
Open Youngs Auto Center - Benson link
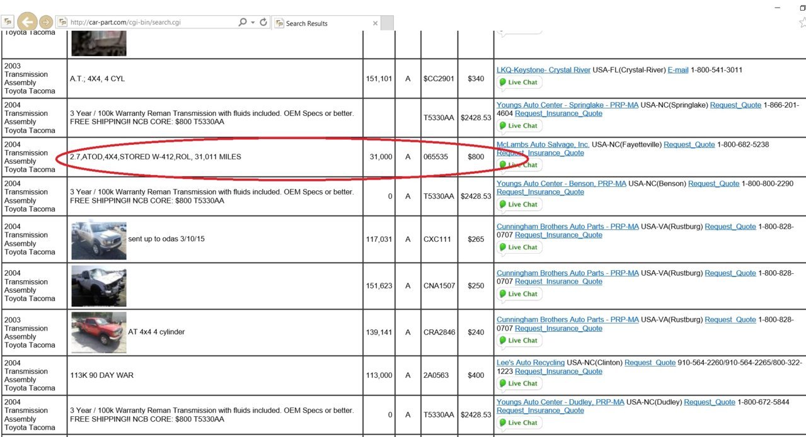(561, 184)
